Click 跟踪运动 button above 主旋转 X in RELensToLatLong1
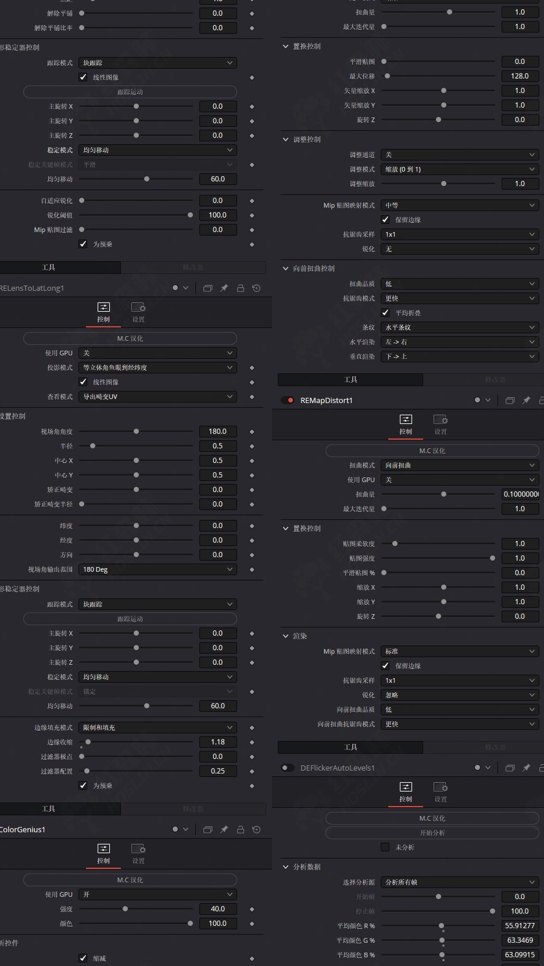544x966 pixels. tap(130, 619)
